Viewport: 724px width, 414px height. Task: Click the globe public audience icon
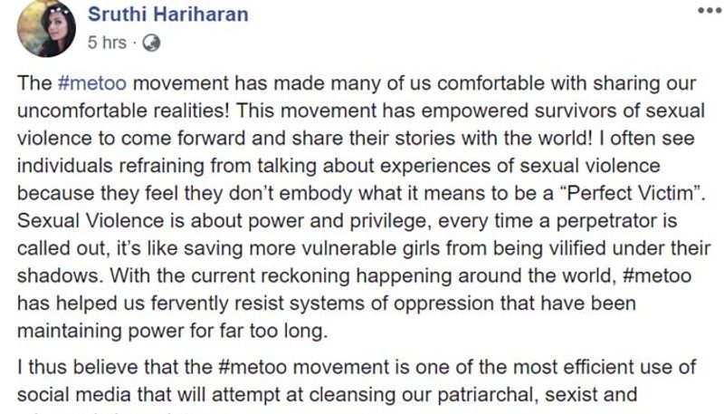click(x=151, y=42)
